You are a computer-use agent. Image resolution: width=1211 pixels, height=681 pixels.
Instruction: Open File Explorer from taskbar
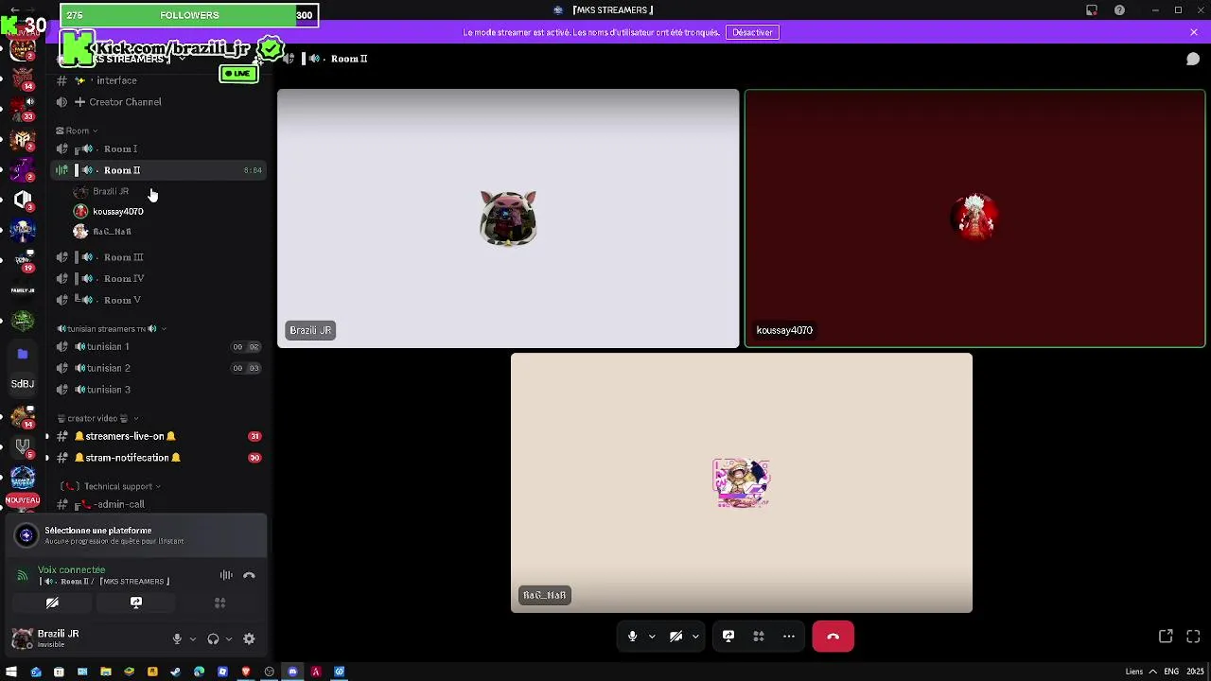point(105,672)
